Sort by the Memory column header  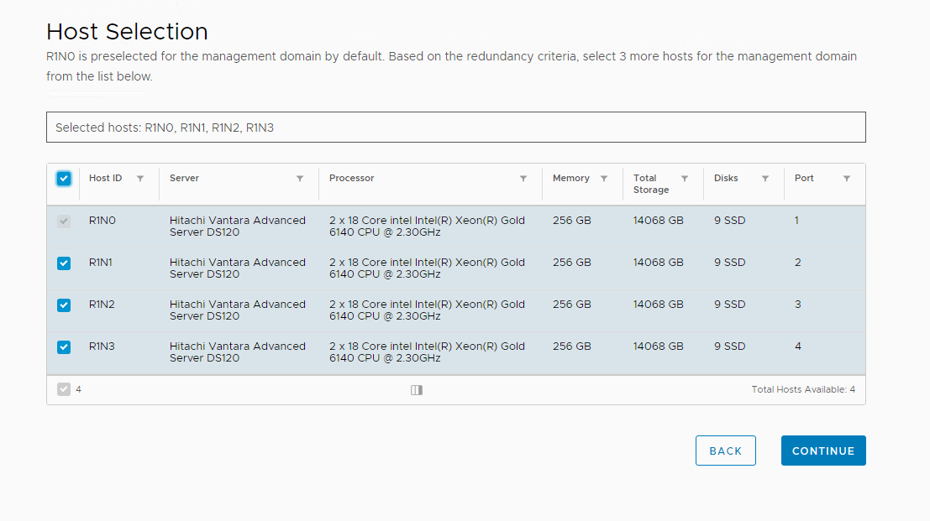[x=571, y=178]
